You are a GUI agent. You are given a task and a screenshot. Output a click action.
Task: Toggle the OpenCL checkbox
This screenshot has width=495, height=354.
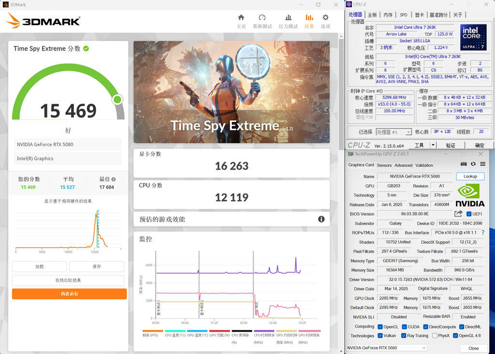380,327
